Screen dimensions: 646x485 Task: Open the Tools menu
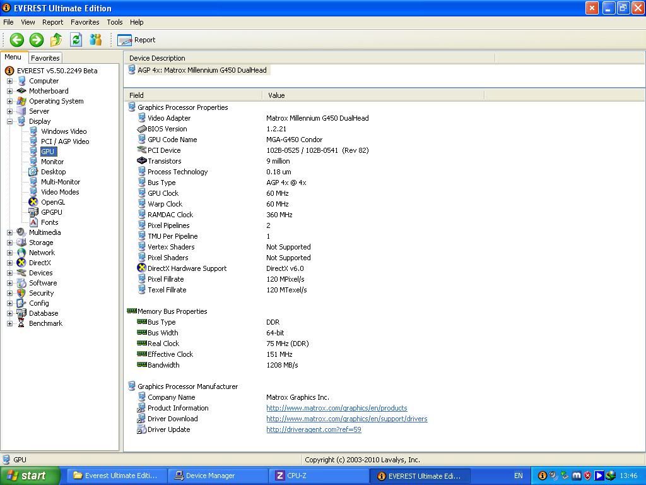pyautogui.click(x=115, y=22)
